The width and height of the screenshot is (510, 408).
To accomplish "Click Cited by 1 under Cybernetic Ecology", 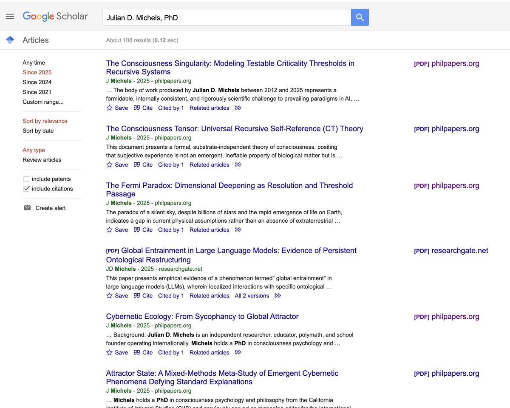I will pos(171,352).
